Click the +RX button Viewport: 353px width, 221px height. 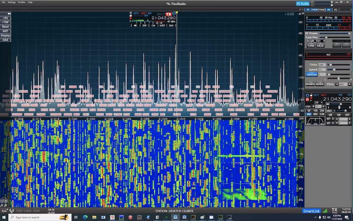click(x=6, y=18)
